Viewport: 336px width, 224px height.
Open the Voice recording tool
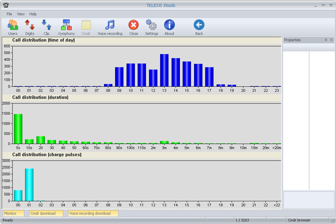[x=110, y=27]
